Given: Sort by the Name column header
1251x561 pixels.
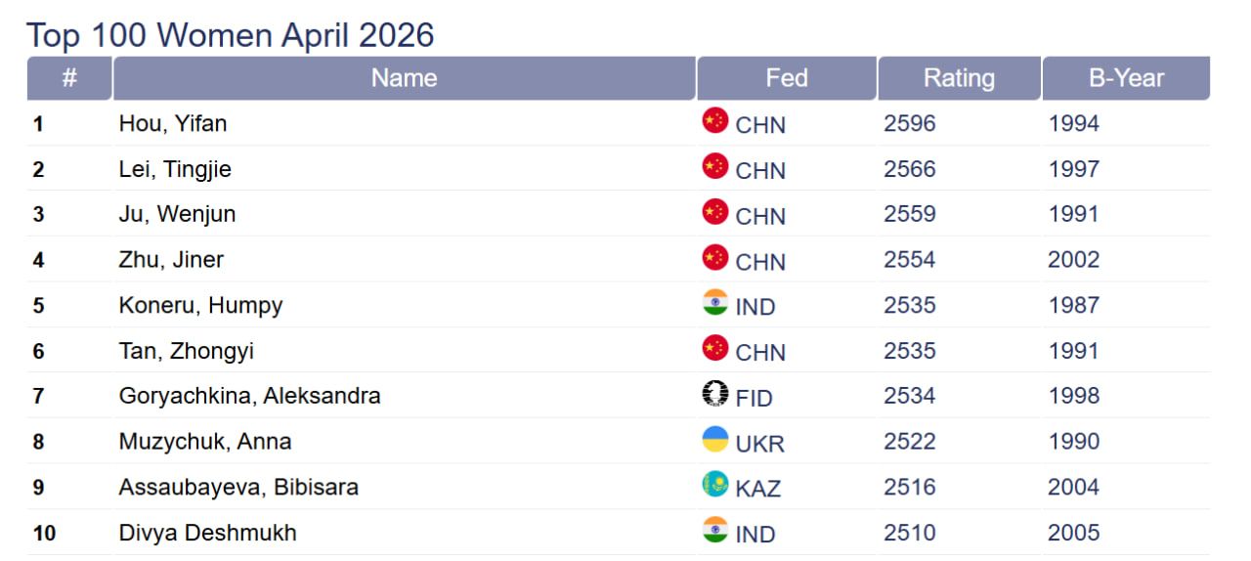Looking at the screenshot, I should point(404,78).
